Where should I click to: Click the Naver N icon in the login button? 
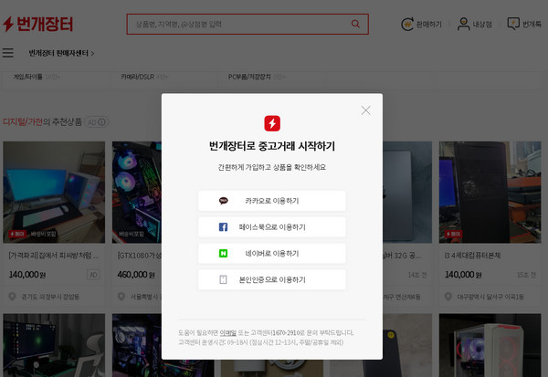pos(224,254)
